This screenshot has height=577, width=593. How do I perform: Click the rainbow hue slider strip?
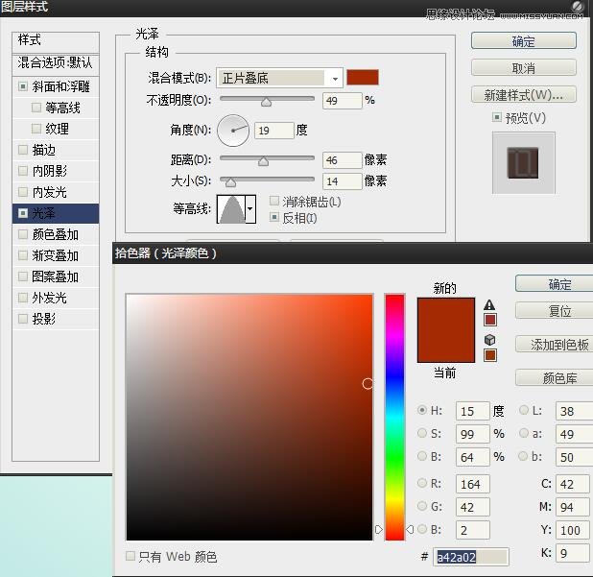[x=394, y=417]
